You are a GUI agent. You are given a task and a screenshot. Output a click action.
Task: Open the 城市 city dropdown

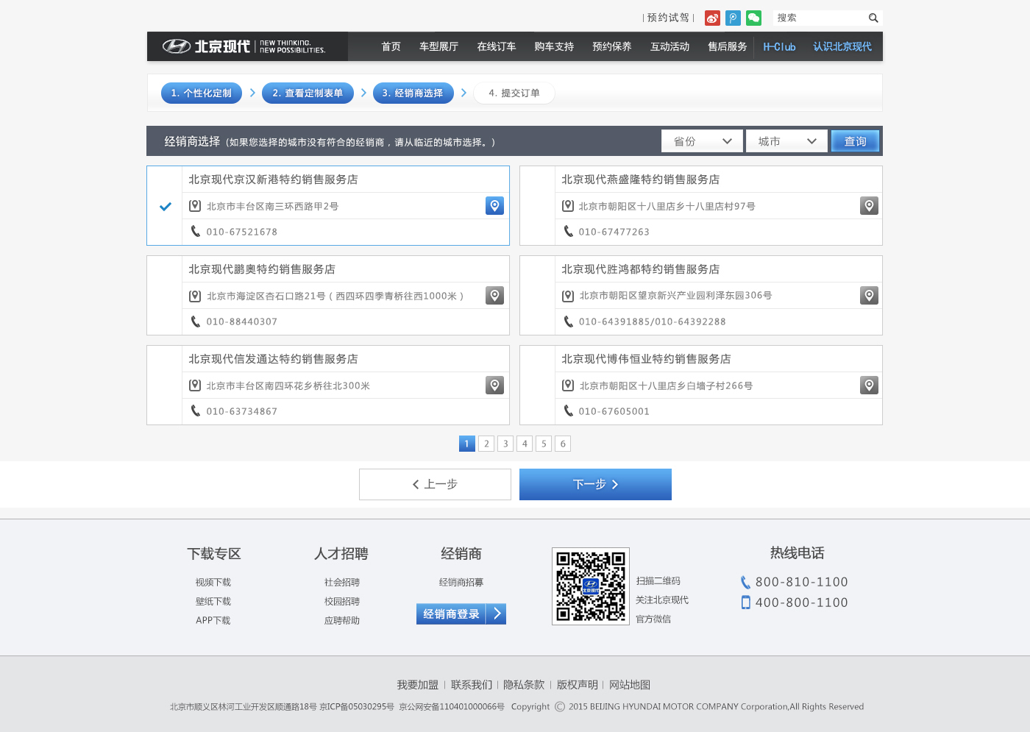pos(786,141)
